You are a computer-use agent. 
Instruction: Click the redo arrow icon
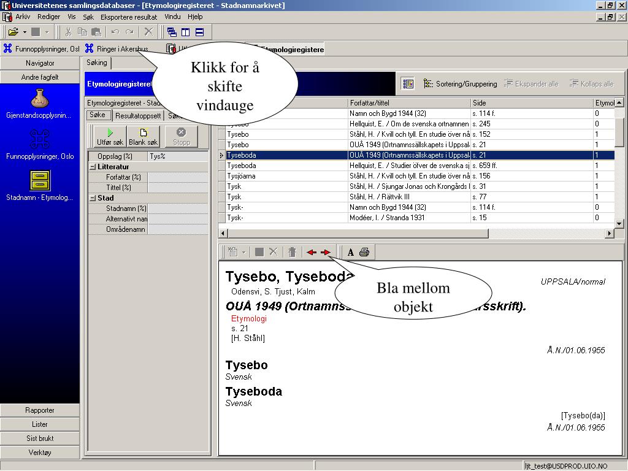tap(129, 32)
